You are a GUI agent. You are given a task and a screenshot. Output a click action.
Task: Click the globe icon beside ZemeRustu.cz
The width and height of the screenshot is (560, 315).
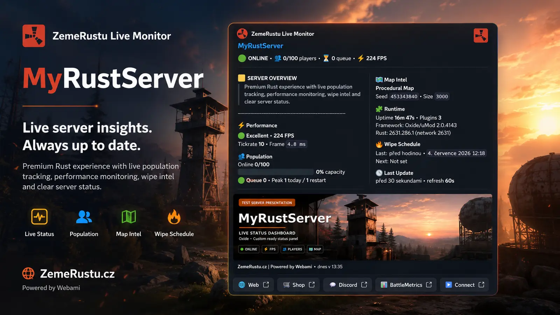28,273
